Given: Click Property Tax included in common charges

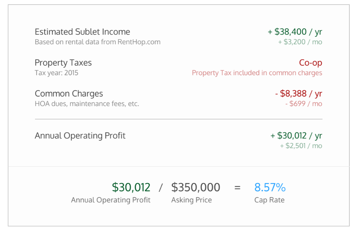Looking at the screenshot, I should [x=257, y=73].
